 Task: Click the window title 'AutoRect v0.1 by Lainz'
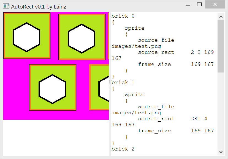point(39,7)
